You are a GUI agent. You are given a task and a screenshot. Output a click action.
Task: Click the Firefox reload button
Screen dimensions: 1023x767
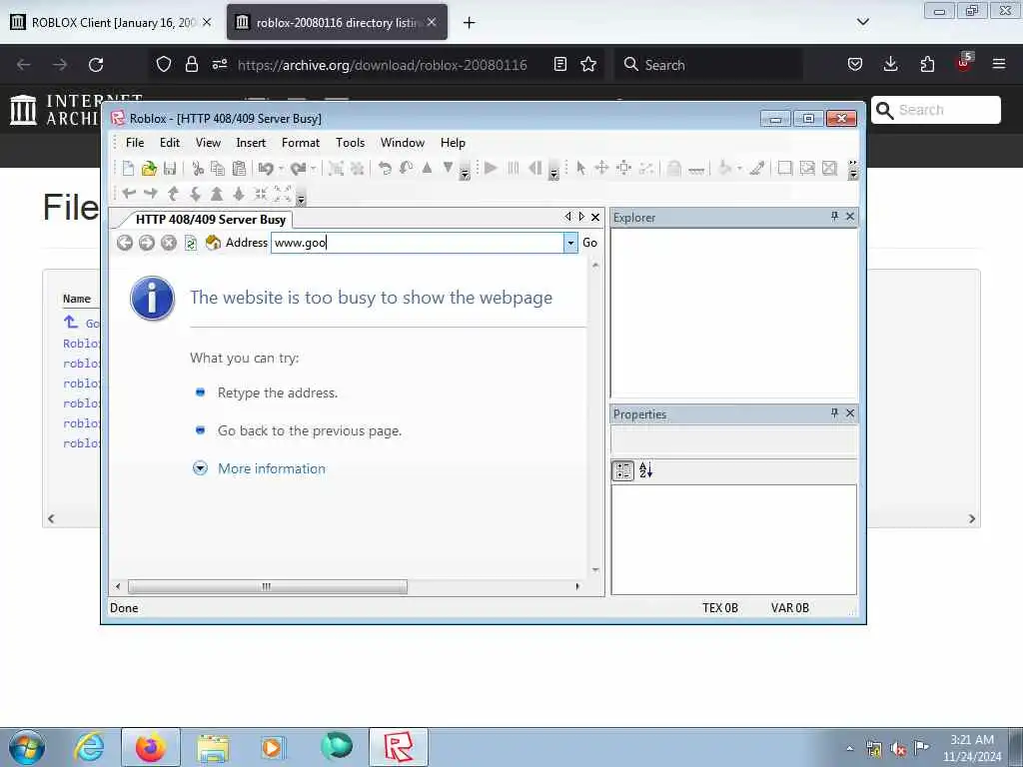click(x=96, y=65)
